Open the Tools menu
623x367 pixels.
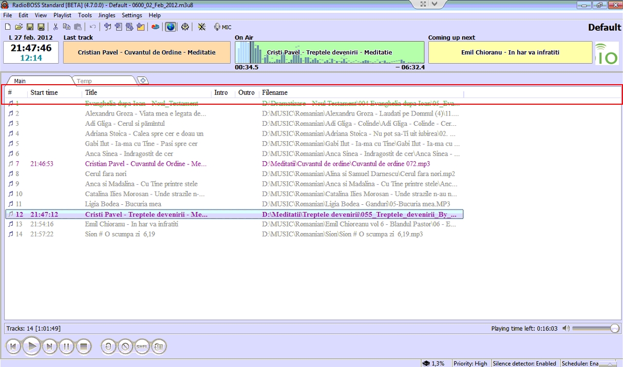point(85,15)
